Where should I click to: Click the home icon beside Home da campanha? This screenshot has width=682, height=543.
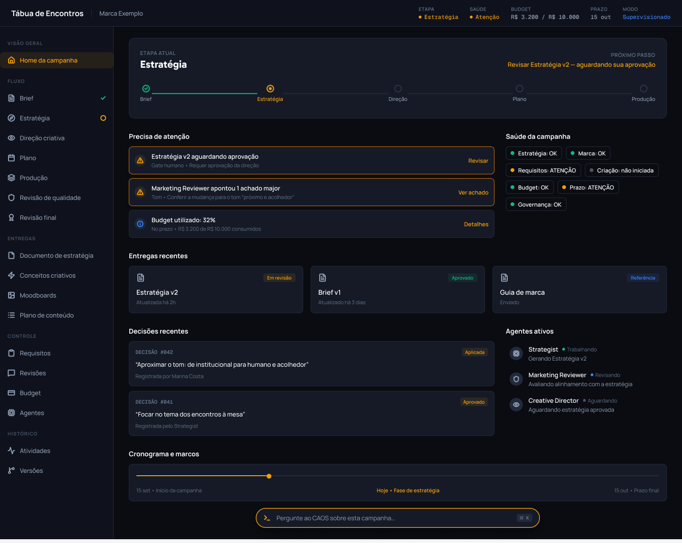pos(11,60)
